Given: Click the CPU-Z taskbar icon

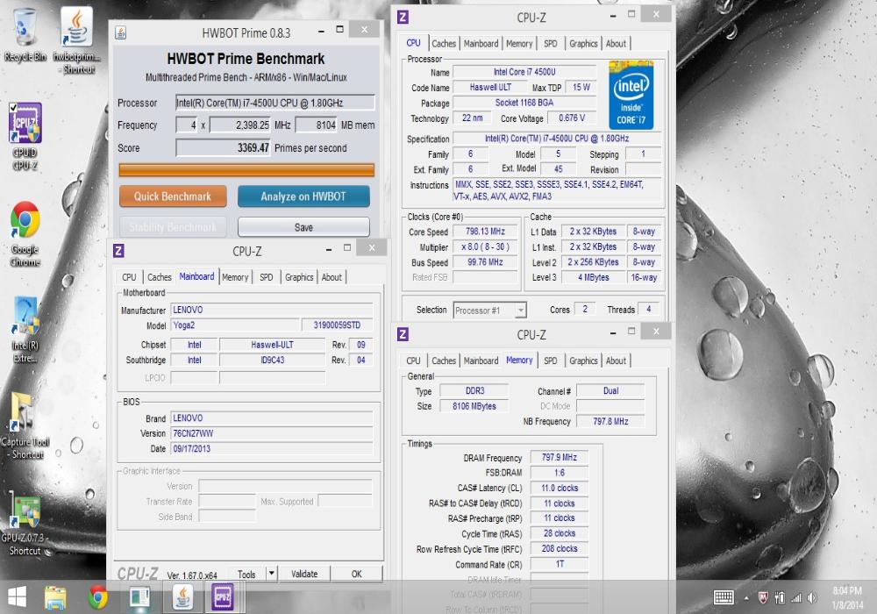Looking at the screenshot, I should coord(223,597).
